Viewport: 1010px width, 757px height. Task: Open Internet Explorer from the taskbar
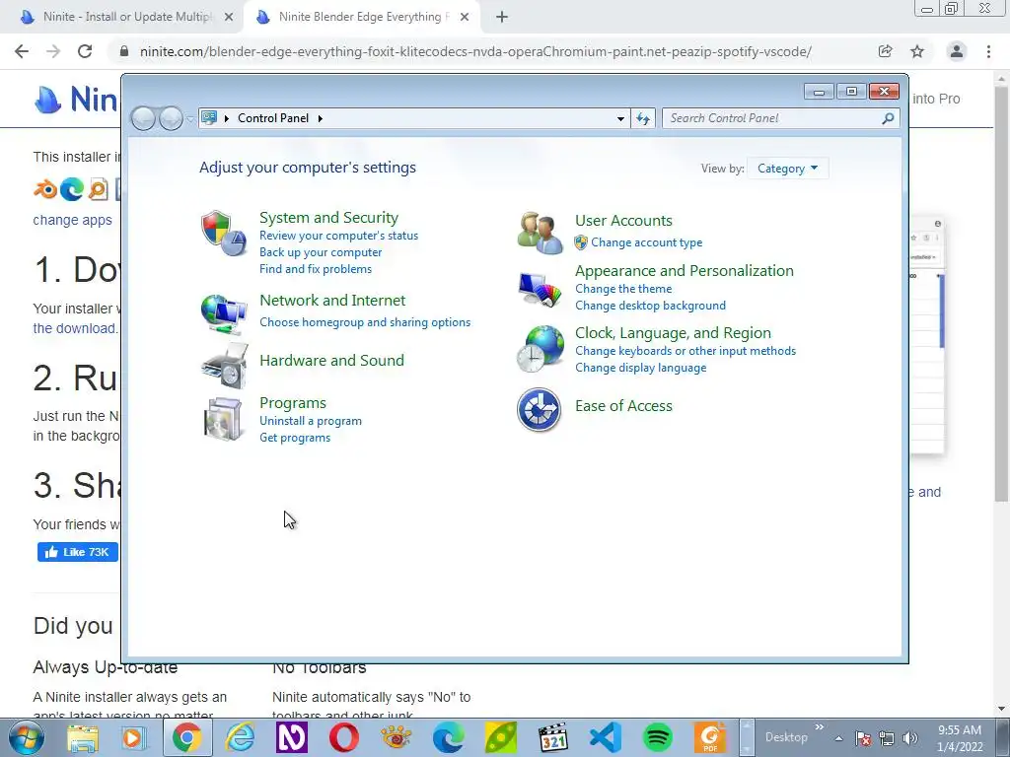(240, 737)
